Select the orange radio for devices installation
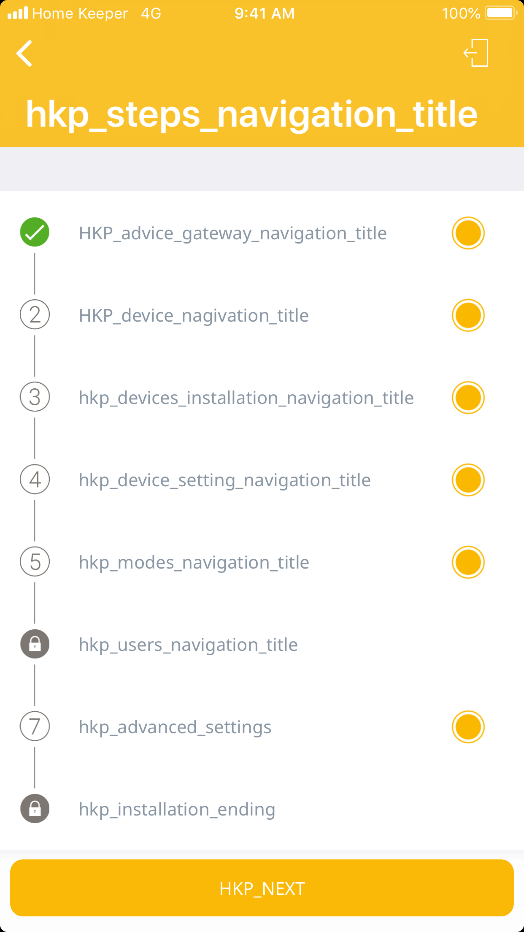524x932 pixels. [468, 398]
